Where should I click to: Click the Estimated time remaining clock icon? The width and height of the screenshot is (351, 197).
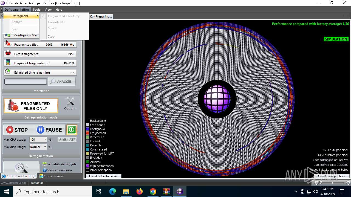[8, 72]
